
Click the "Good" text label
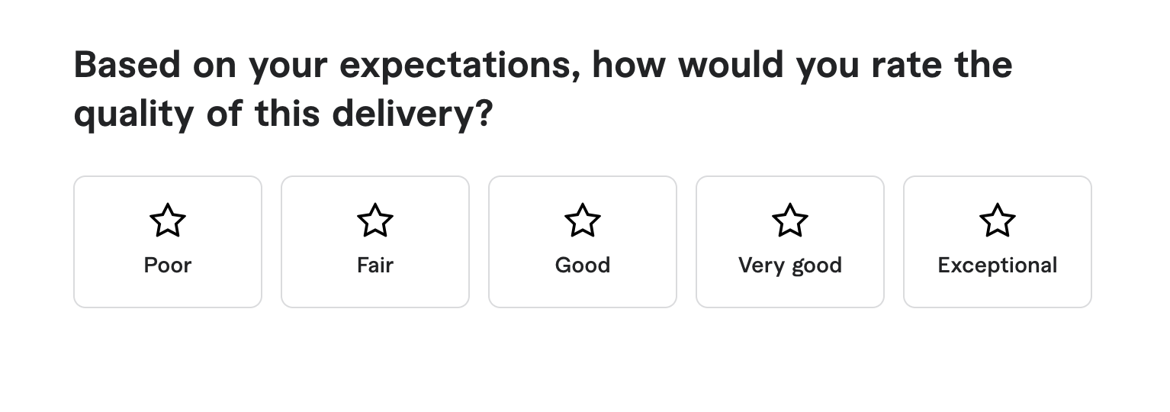(x=583, y=266)
